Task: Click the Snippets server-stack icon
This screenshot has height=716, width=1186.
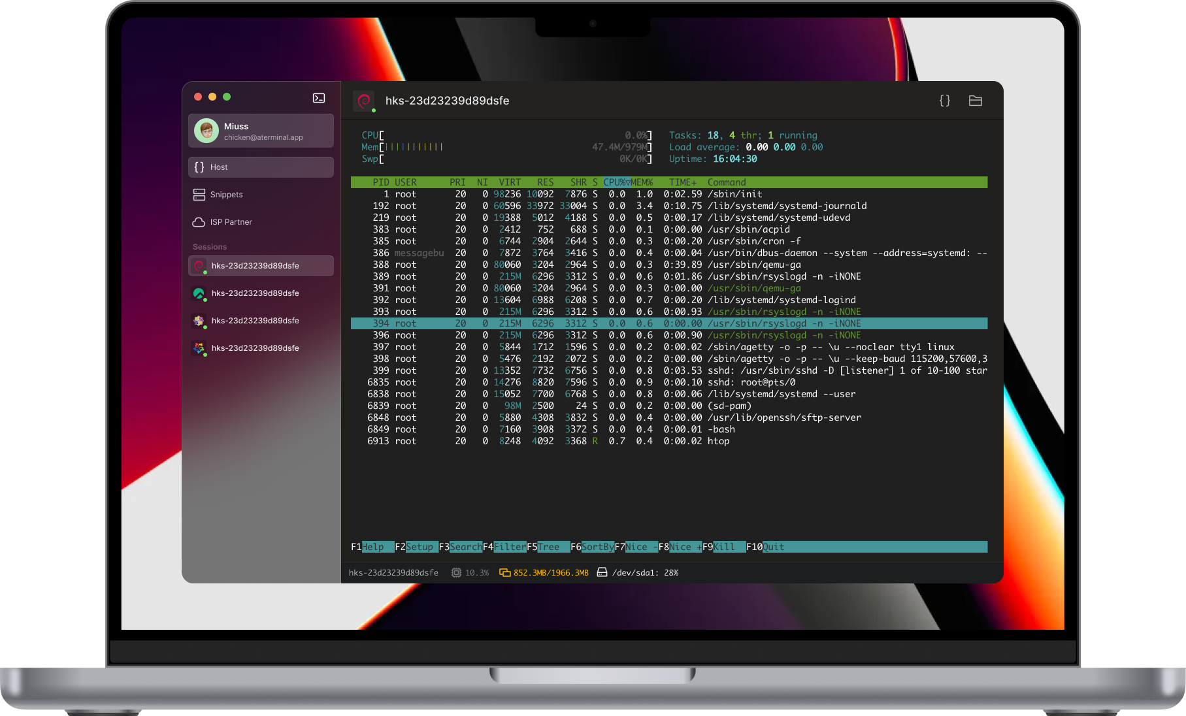Action: pyautogui.click(x=199, y=195)
